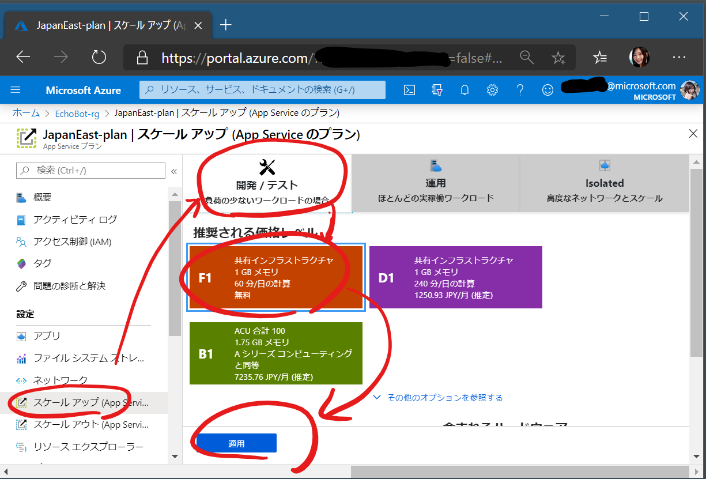The height and width of the screenshot is (479, 706).
Task: Select the 開発 / テスト tab
Action: (267, 183)
